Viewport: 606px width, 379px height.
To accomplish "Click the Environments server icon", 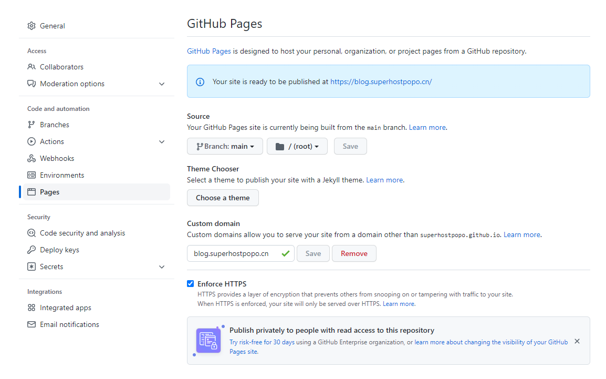I will pos(32,175).
